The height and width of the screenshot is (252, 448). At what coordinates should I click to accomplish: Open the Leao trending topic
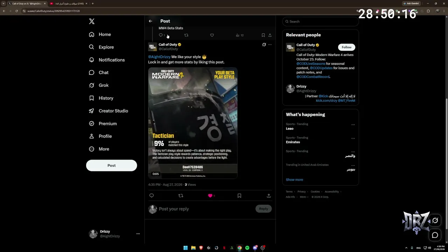290,128
